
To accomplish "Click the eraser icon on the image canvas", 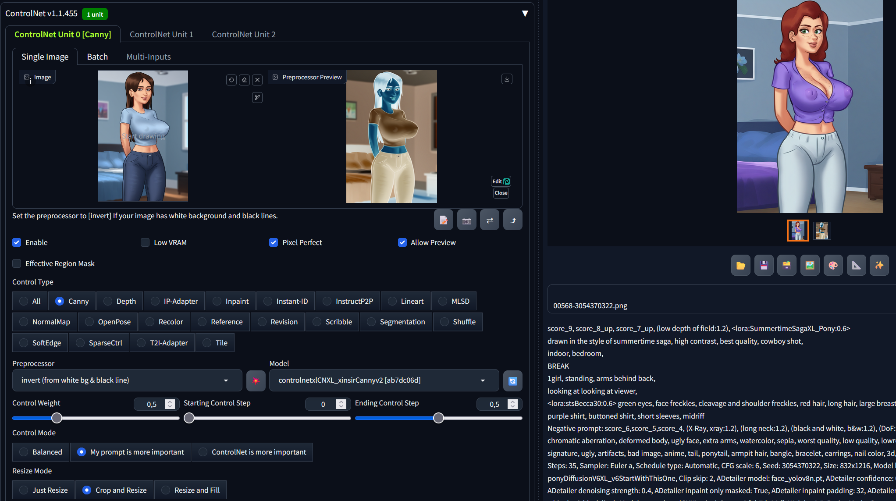I will 245,80.
